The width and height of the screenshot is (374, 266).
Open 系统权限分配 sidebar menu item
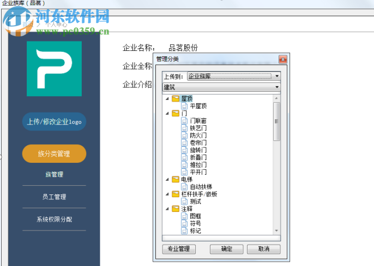coord(54,220)
